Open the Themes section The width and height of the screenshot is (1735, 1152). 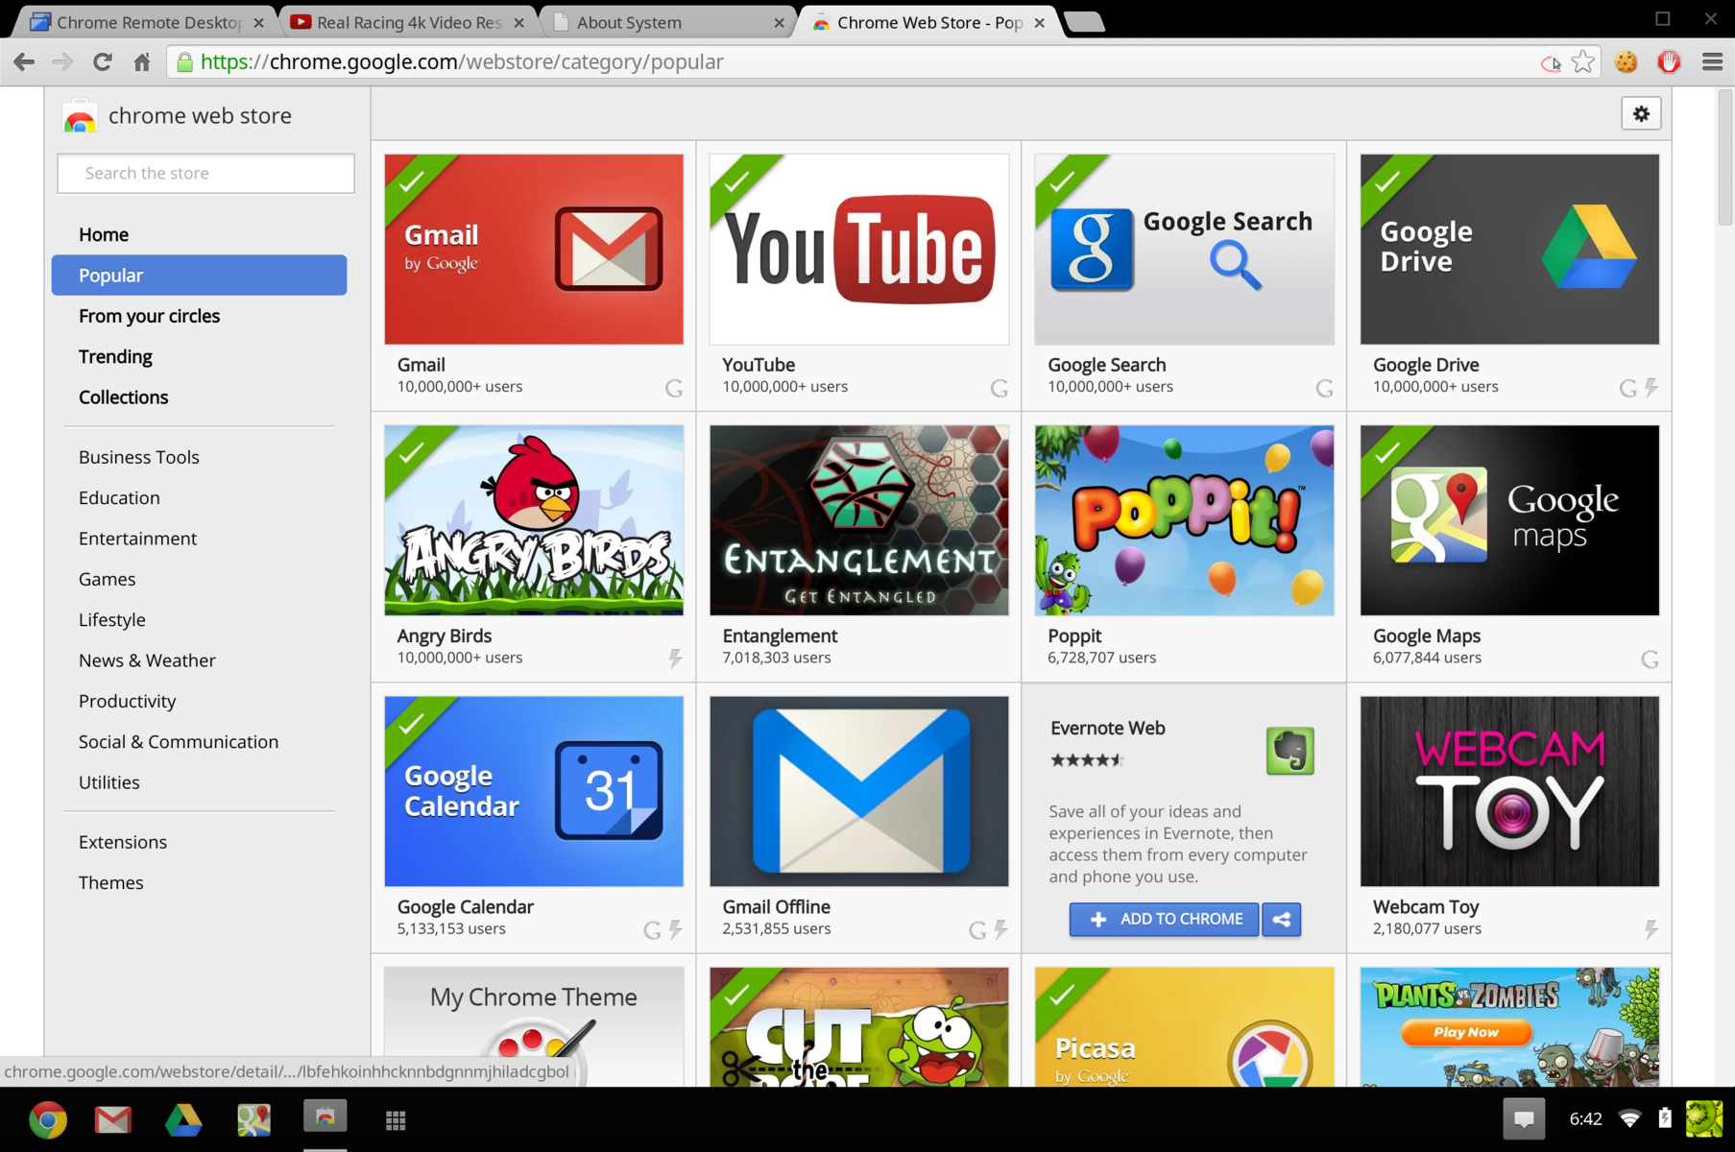110,882
